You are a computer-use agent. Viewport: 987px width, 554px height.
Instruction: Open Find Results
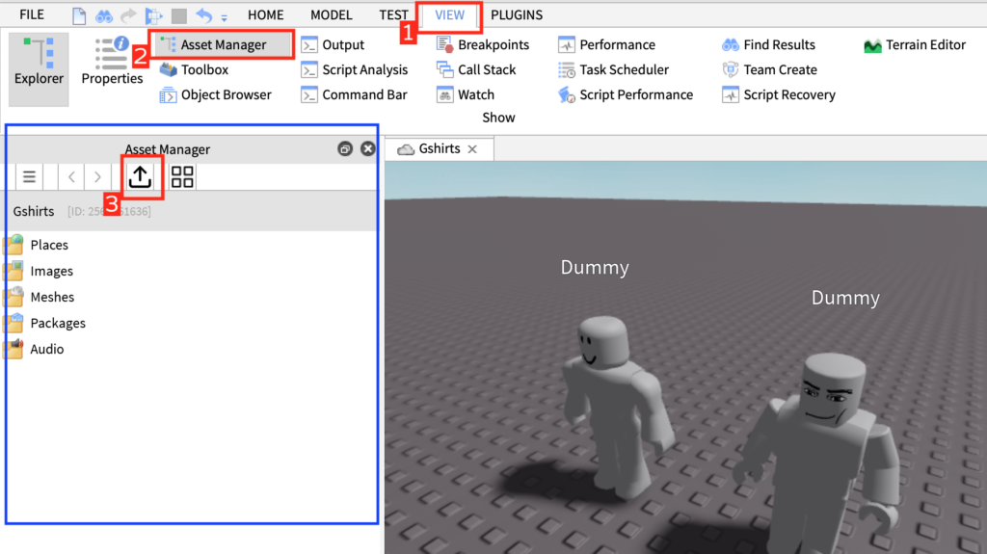[x=768, y=44]
